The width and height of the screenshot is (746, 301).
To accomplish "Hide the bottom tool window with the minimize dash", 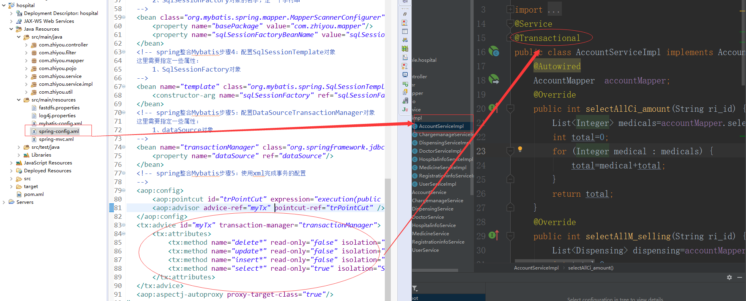I will tap(740, 277).
